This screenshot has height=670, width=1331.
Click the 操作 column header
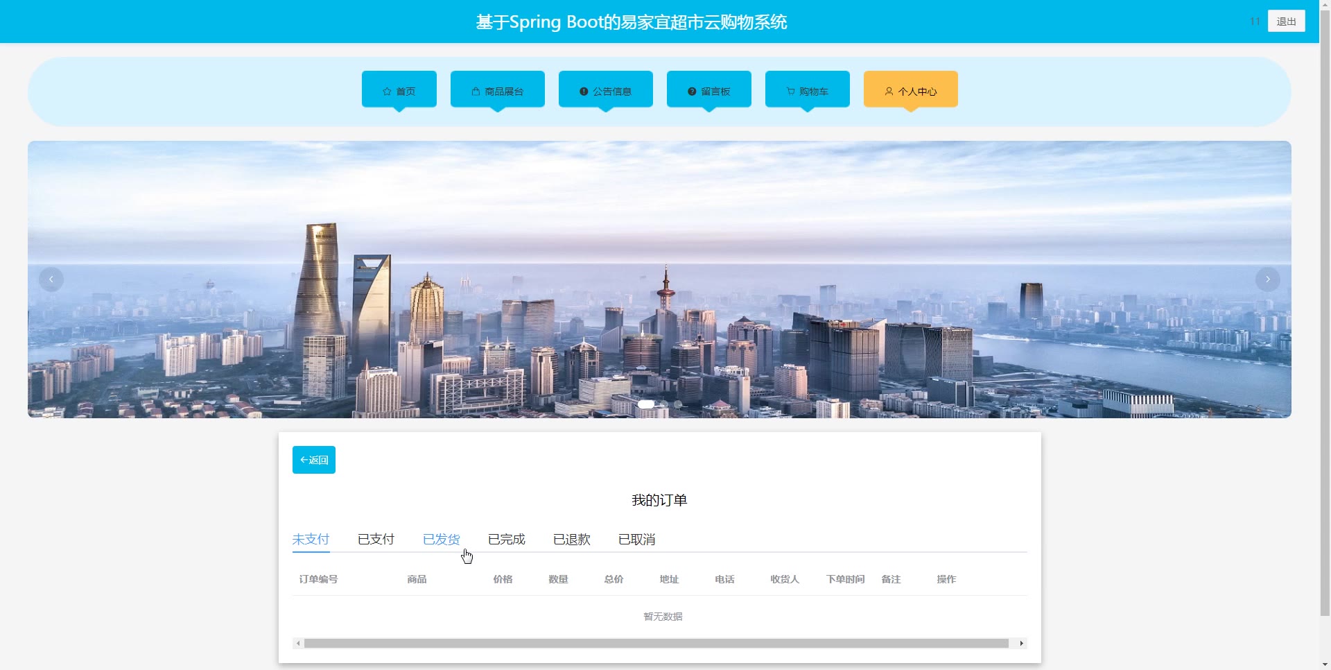(946, 579)
